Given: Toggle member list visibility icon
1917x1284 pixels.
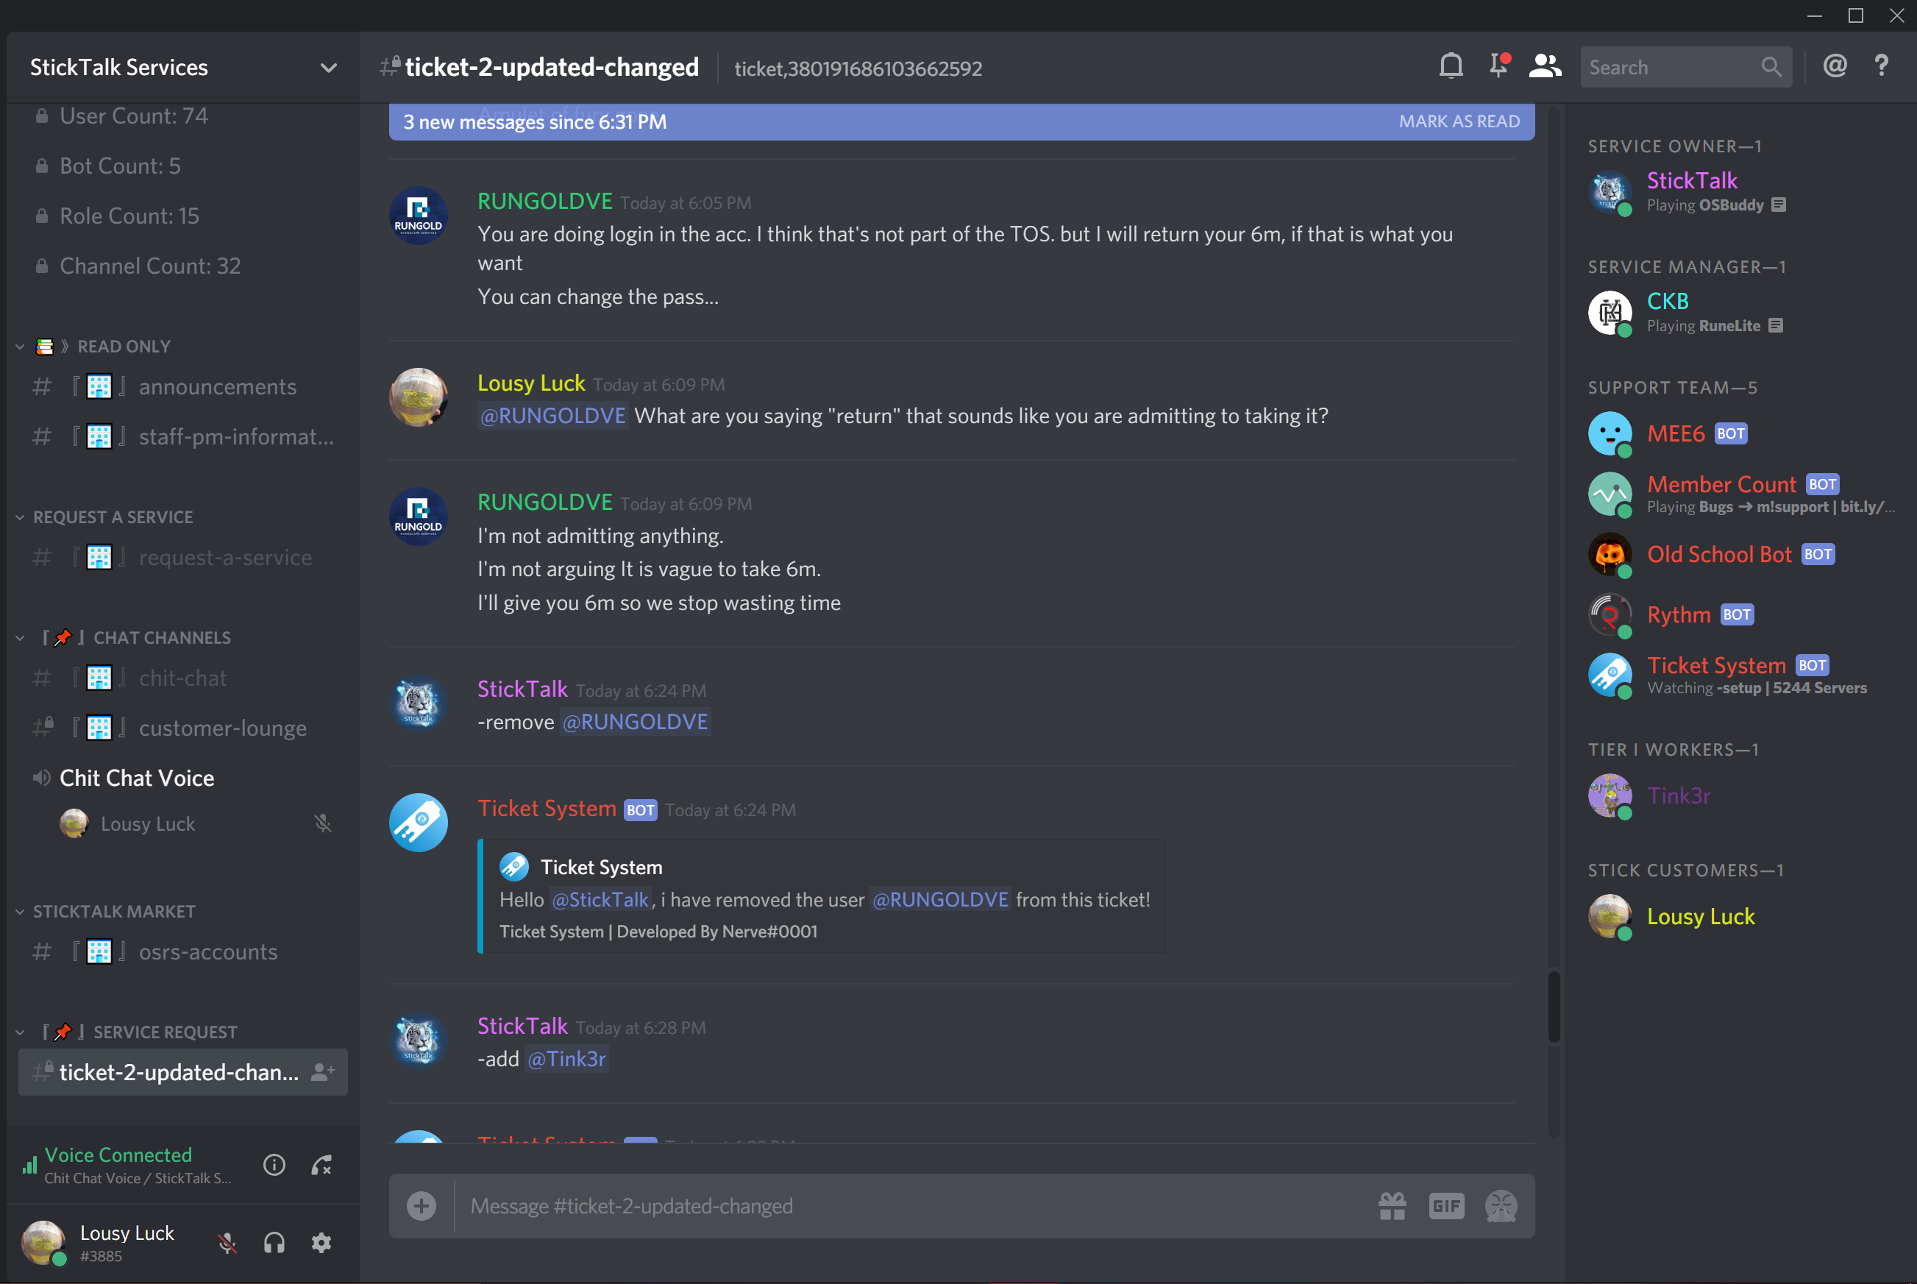Looking at the screenshot, I should click(1545, 66).
